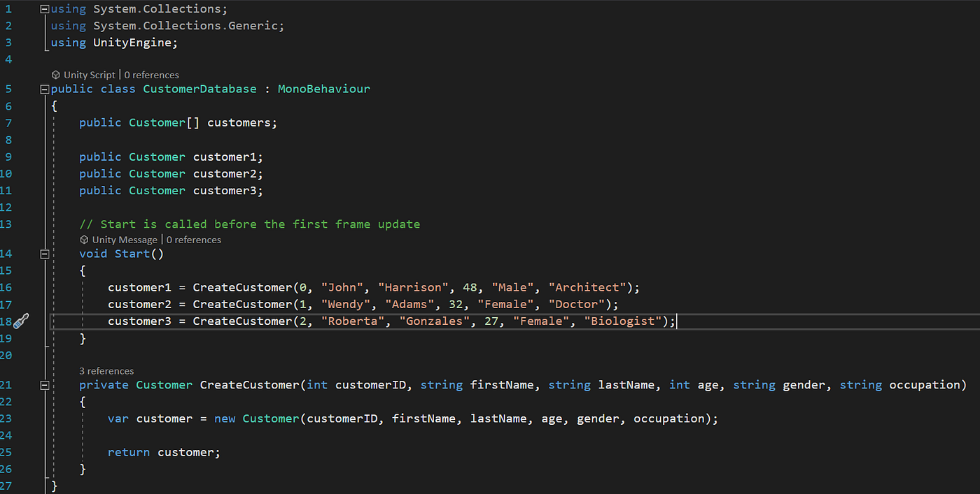Click the word MonoBehaviour on line 5
The width and height of the screenshot is (980, 494).
[x=323, y=89]
